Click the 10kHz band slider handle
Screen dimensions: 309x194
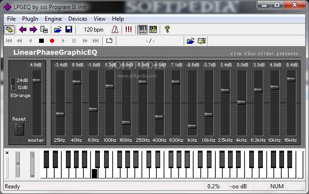coord(275,87)
